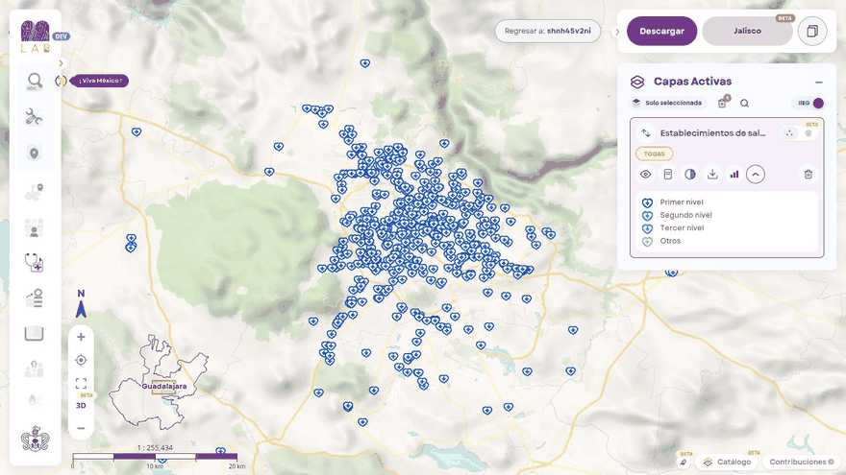
Task: Open the search tool in the sidebar
Action: (x=35, y=82)
